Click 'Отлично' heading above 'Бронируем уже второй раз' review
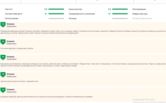The width and height of the screenshot is (166, 103). (x=10, y=57)
